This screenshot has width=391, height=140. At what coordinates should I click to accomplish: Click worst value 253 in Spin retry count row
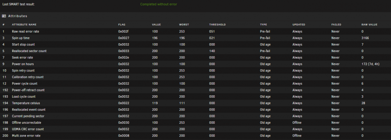[182, 70]
